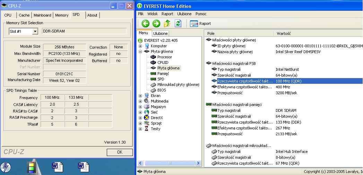Expand the DirectX tree node
The height and width of the screenshot is (175, 363).
140,118
